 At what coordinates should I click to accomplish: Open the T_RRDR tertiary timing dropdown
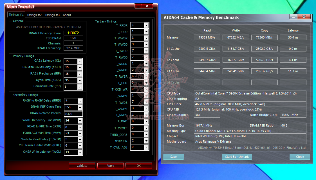(x=147, y=25)
